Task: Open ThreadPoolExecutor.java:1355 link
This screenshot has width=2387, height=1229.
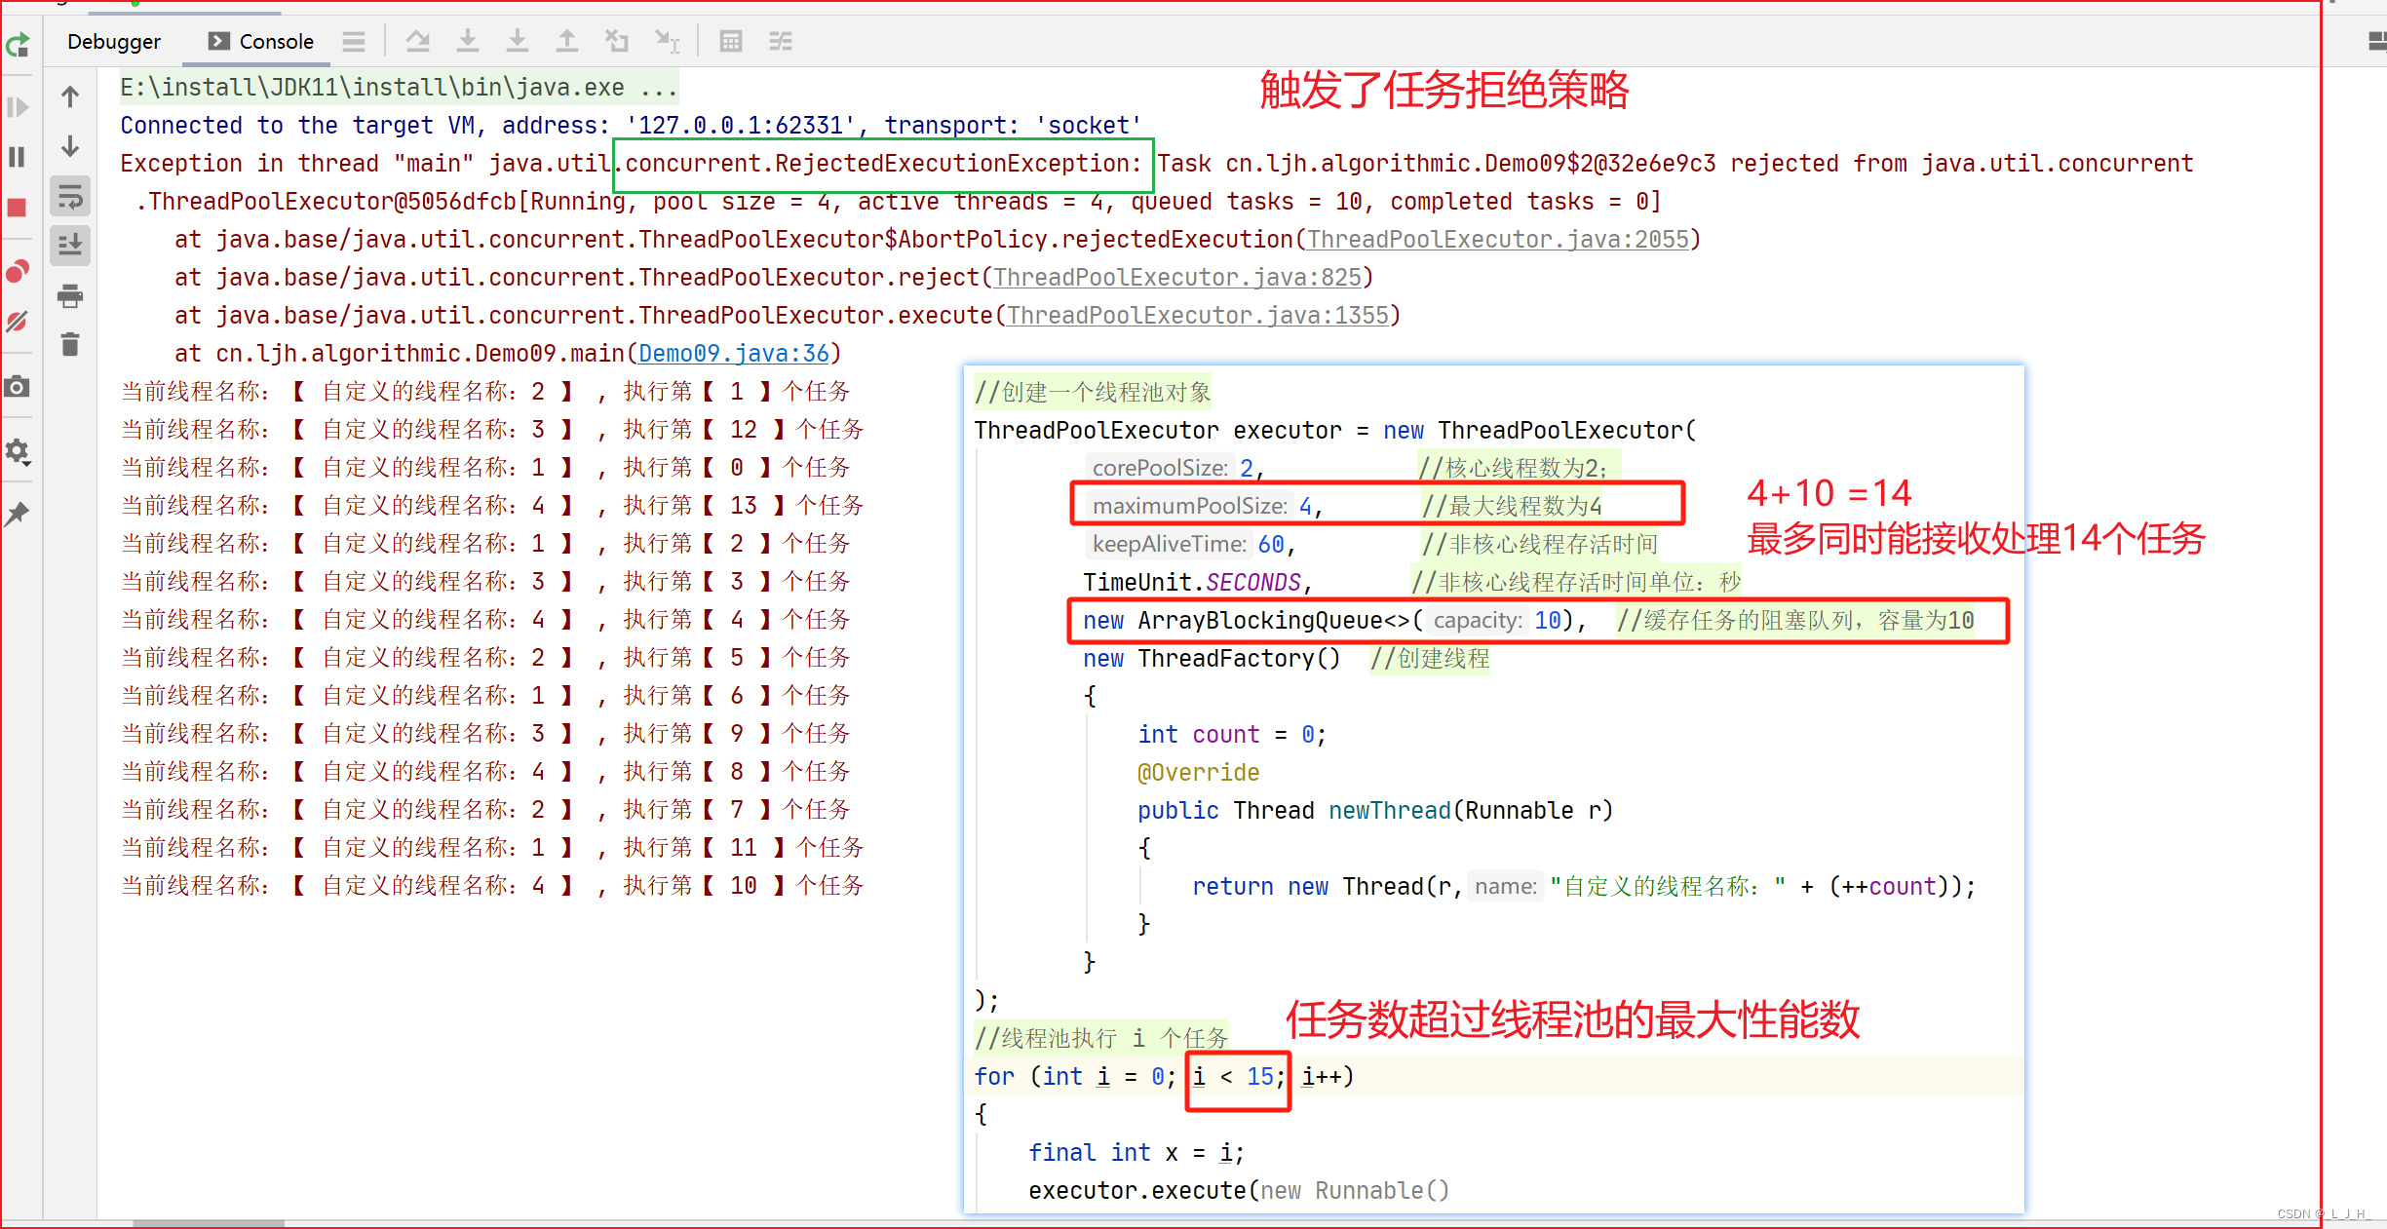Action: [x=1197, y=316]
